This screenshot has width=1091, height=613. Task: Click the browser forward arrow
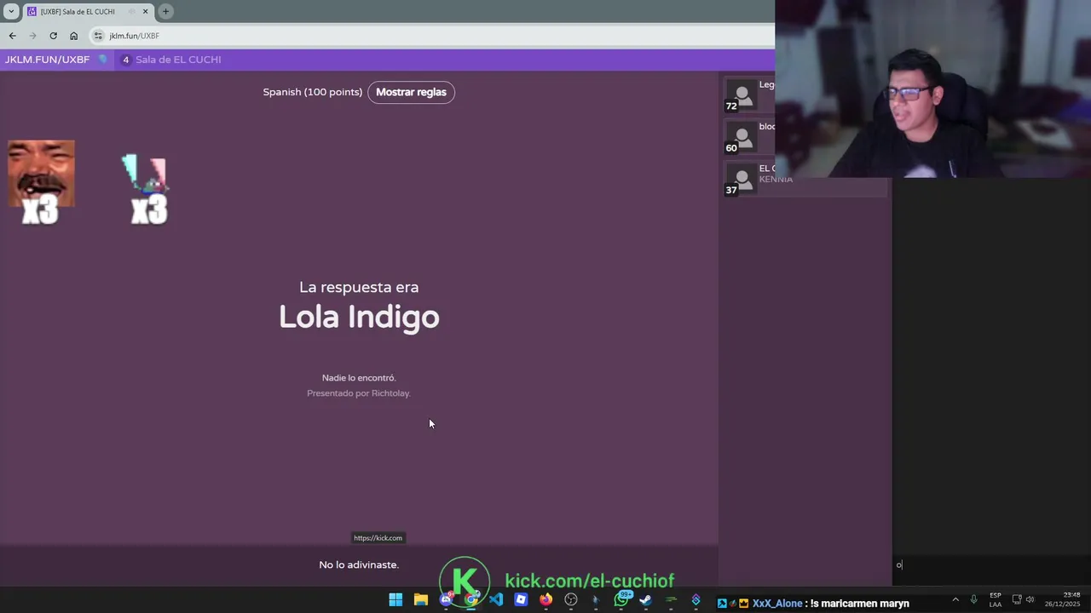[32, 36]
